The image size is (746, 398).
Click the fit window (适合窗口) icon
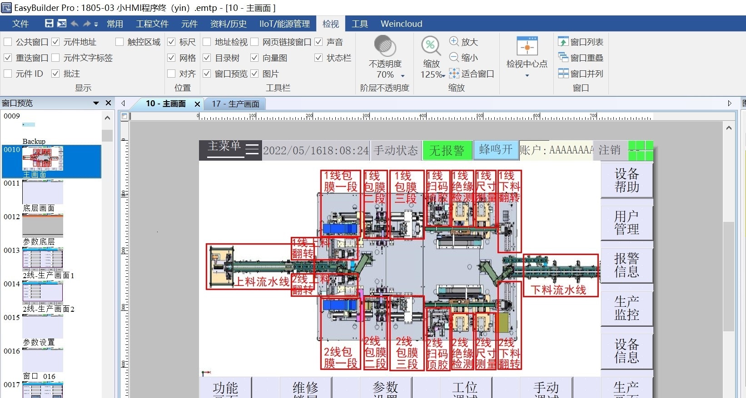pos(454,73)
